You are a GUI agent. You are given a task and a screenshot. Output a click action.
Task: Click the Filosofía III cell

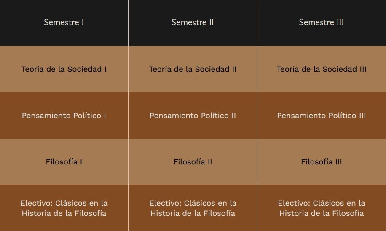pyautogui.click(x=322, y=162)
